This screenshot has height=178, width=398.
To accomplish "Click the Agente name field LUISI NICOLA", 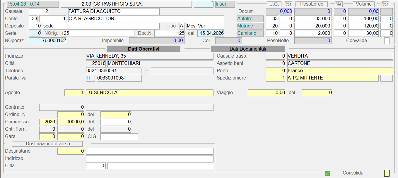I will point(149,93).
